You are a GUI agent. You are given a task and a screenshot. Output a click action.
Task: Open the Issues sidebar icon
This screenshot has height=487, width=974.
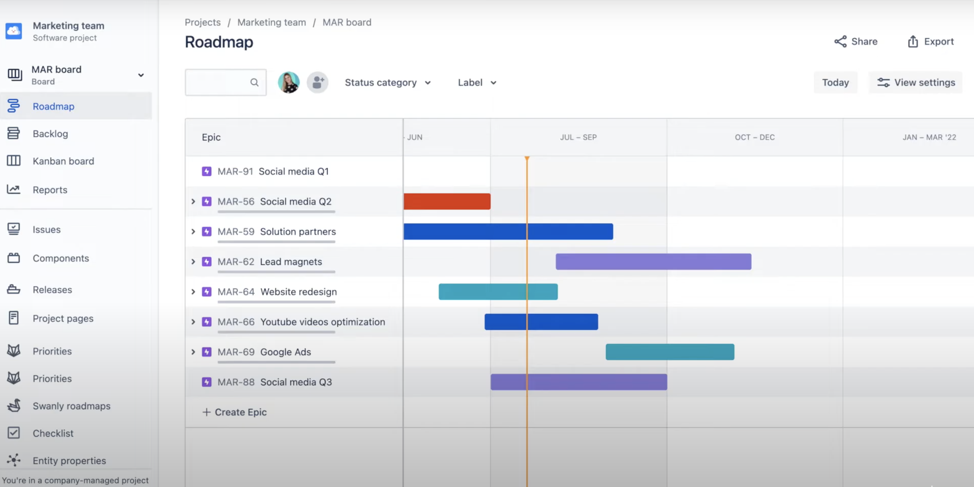click(14, 229)
